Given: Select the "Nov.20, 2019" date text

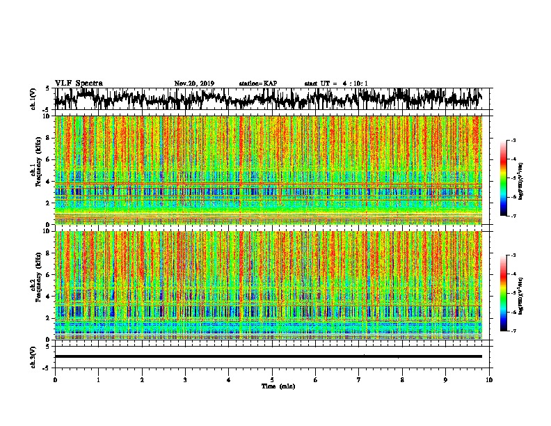Looking at the screenshot, I should [x=194, y=84].
